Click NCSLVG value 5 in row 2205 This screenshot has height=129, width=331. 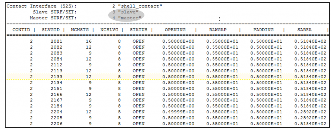(119, 118)
